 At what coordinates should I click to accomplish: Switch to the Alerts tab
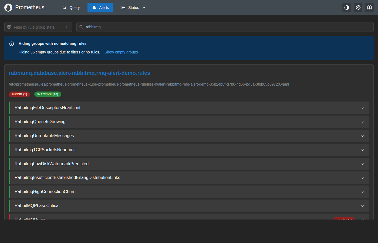pyautogui.click(x=100, y=8)
